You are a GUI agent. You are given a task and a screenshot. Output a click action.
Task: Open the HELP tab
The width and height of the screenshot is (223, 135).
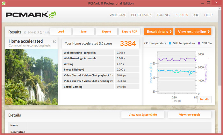tap(208, 15)
